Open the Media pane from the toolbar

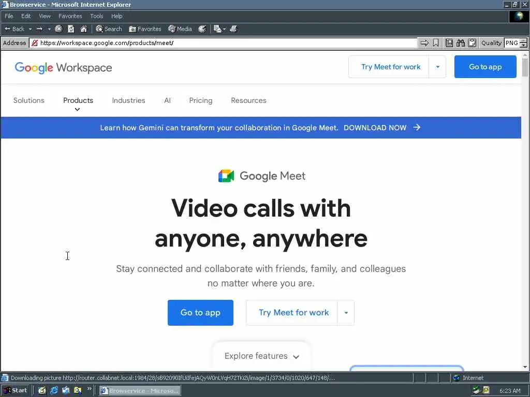pyautogui.click(x=180, y=29)
